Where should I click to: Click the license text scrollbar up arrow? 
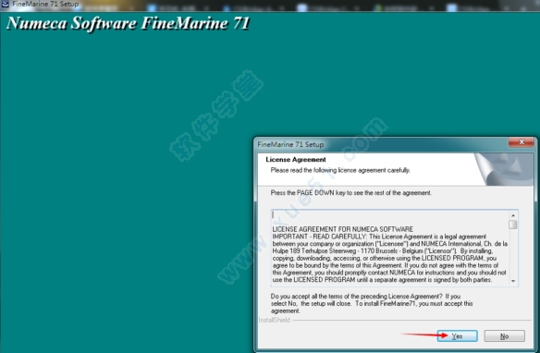coord(513,215)
